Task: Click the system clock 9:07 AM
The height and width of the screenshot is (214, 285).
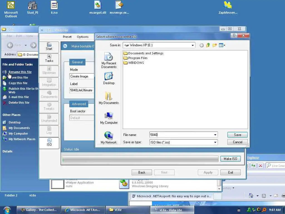Action: click(275, 210)
